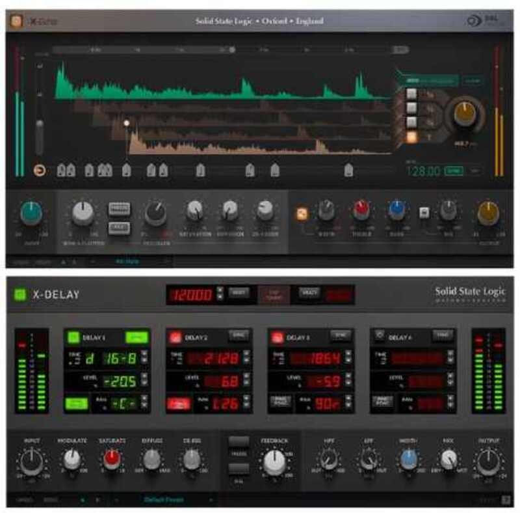Toggle the X-Echo power icon
This screenshot has width=520, height=513.
(x=16, y=21)
